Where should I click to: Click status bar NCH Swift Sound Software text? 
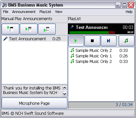39,113
